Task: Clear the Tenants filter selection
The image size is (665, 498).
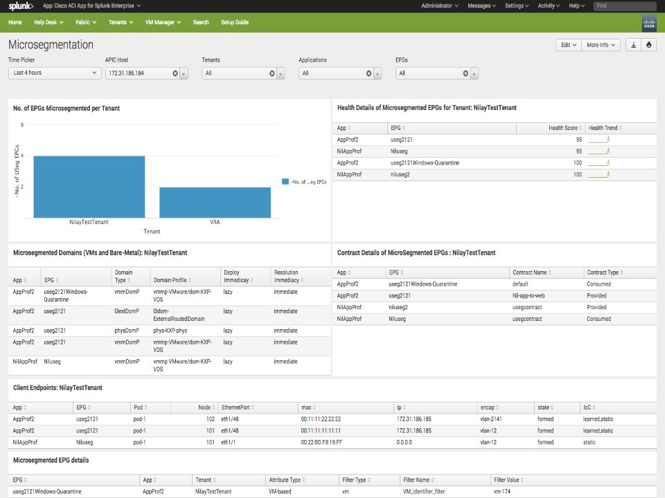Action: [272, 73]
